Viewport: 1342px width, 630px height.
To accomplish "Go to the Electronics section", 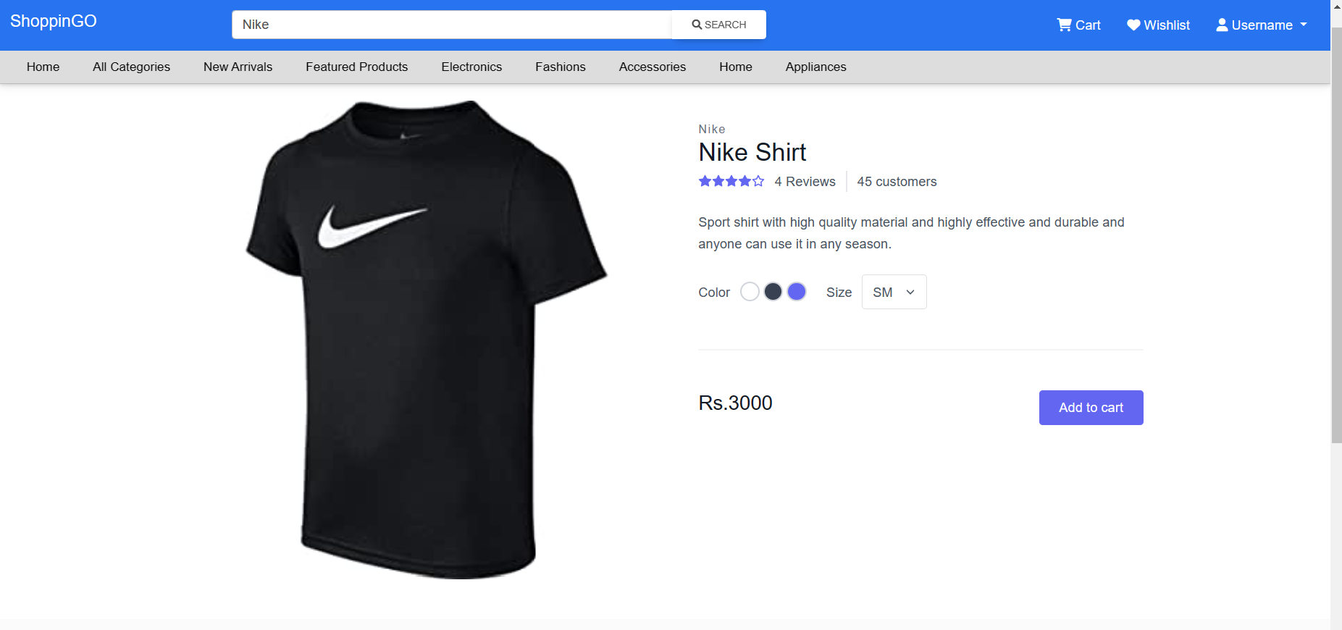I will coord(471,67).
